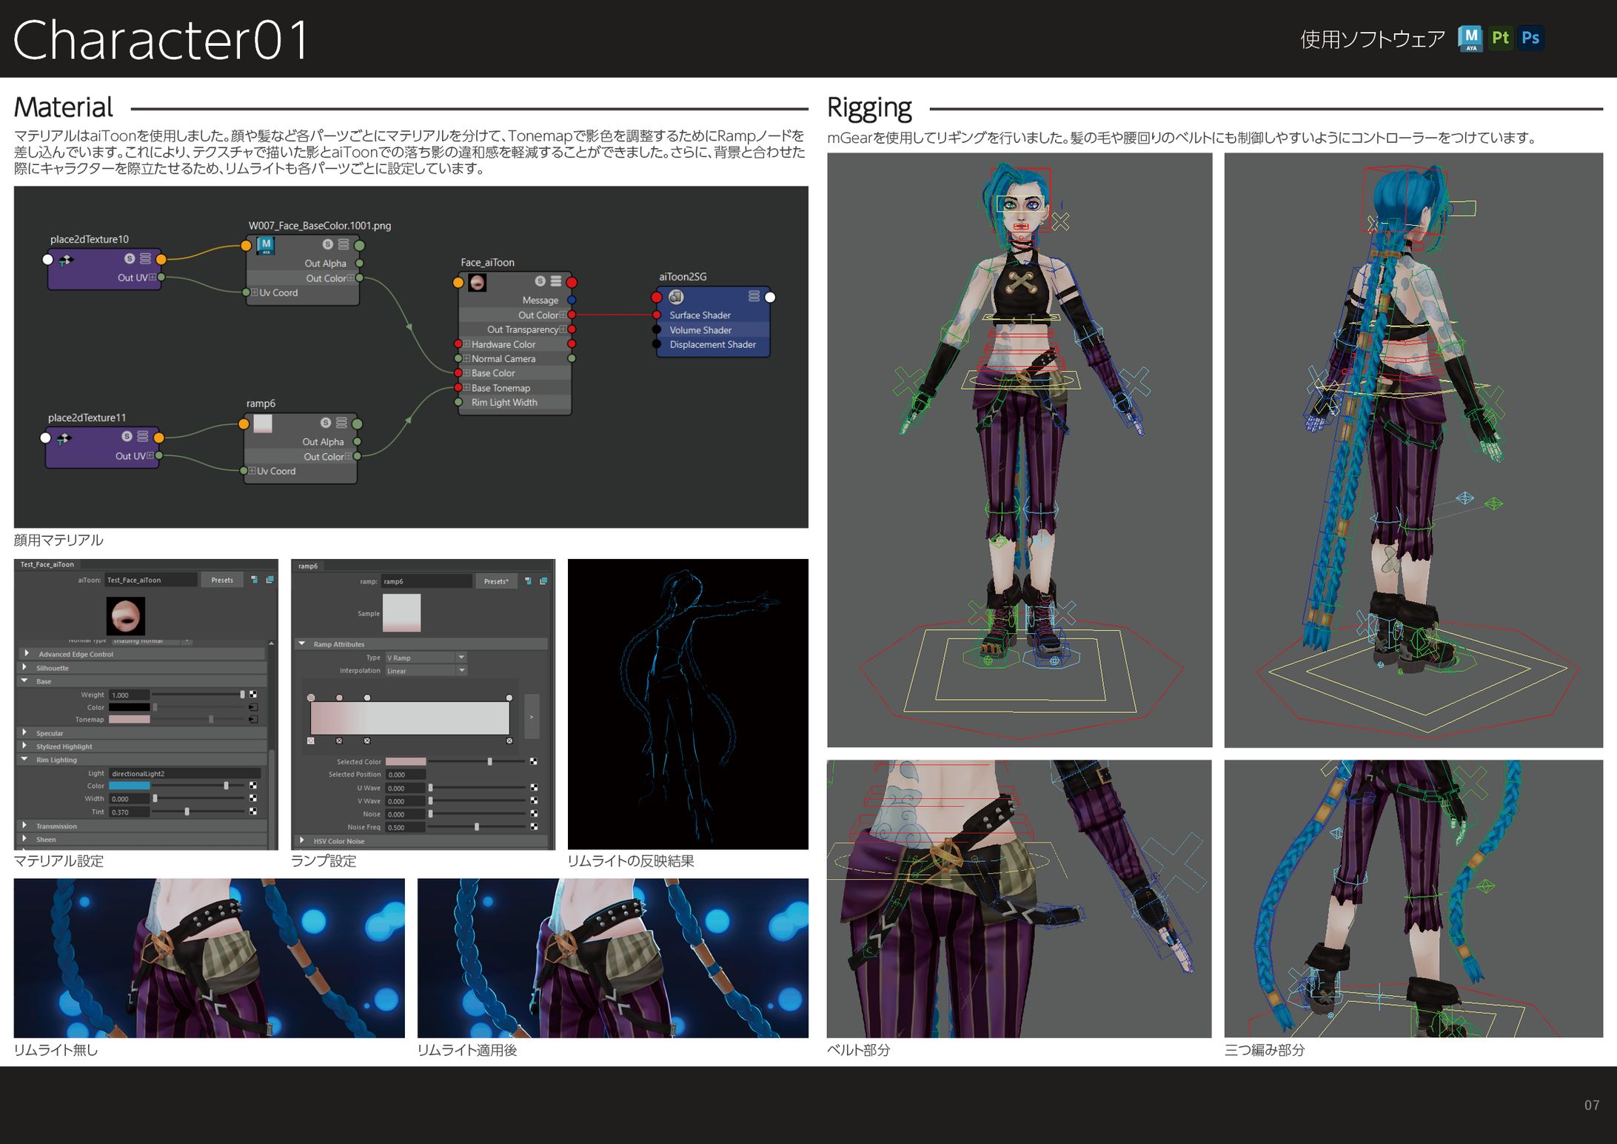Click the ramp6 node gradient swatch
The width and height of the screenshot is (1617, 1144).
tap(263, 424)
